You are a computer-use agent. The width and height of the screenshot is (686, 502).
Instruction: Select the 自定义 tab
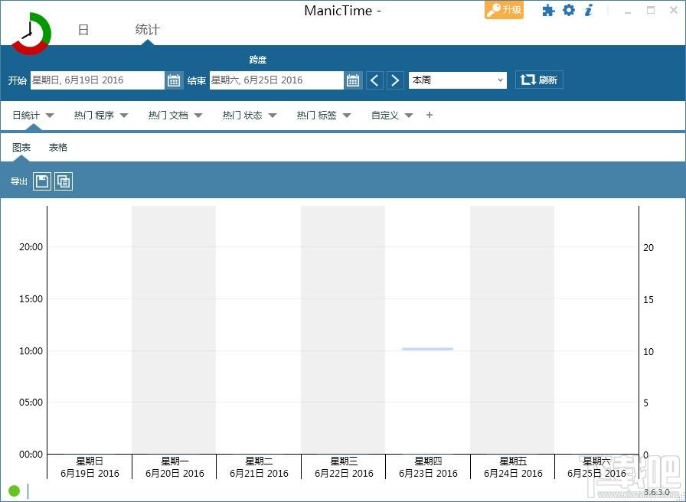[385, 116]
